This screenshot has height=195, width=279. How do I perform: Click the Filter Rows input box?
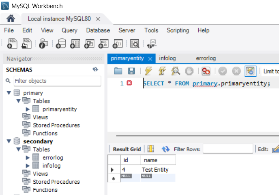[x=228, y=149]
